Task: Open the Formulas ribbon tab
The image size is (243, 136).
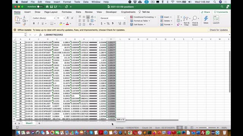Action: click(x=67, y=12)
